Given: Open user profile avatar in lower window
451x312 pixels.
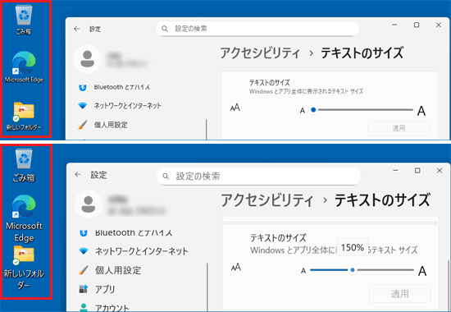Looking at the screenshot, I should coord(89,204).
